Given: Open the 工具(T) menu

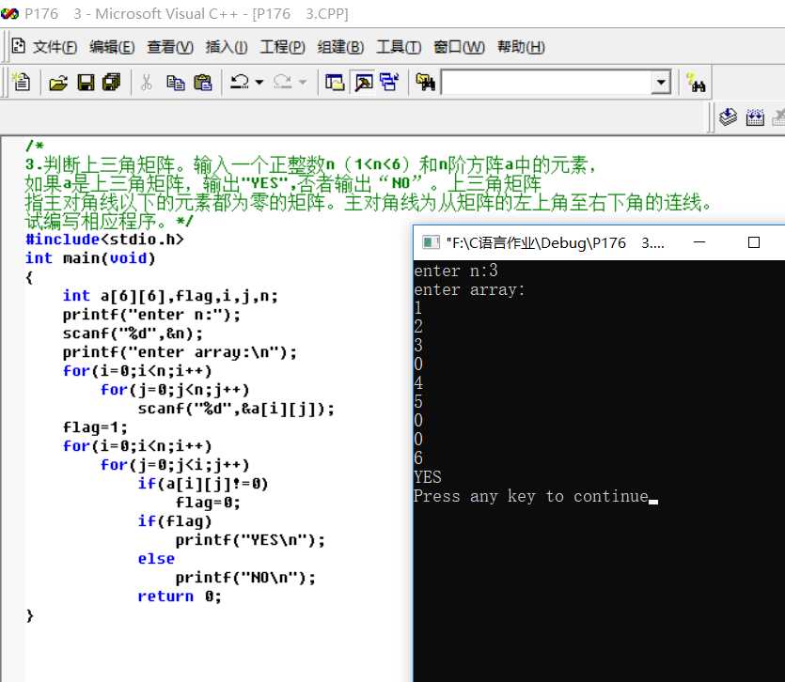Looking at the screenshot, I should pos(399,47).
